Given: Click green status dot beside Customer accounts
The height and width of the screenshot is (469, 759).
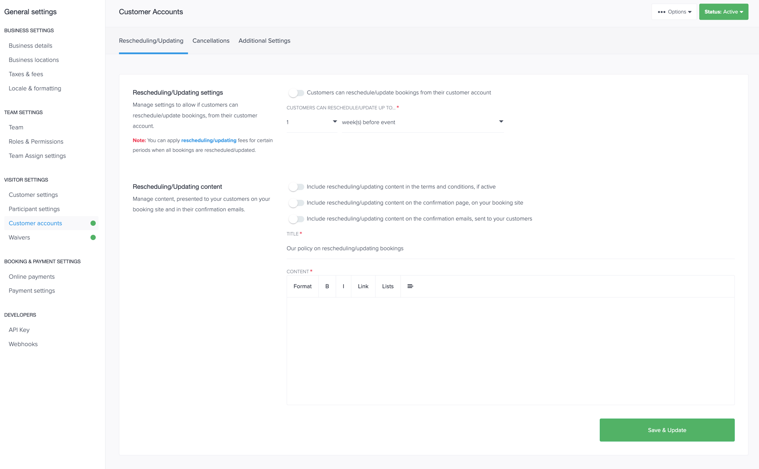Looking at the screenshot, I should 93,223.
